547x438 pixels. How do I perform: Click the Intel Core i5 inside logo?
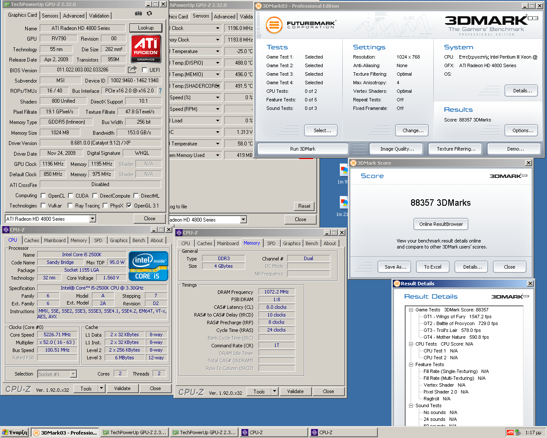coord(148,266)
